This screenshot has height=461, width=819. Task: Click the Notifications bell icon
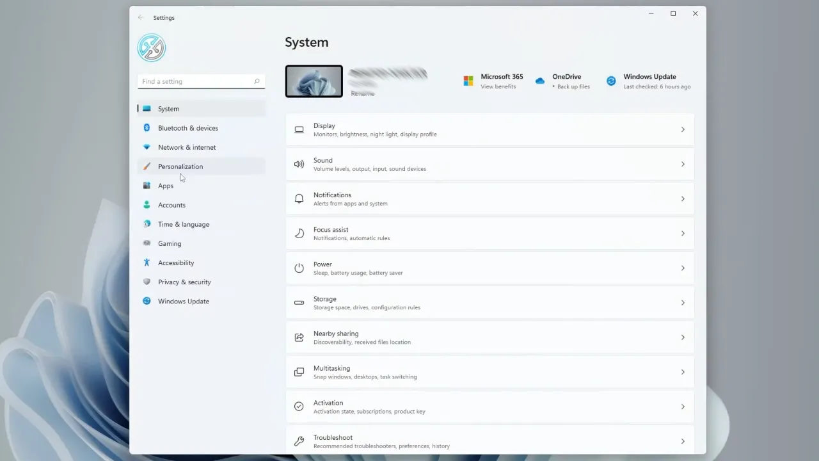[299, 198]
